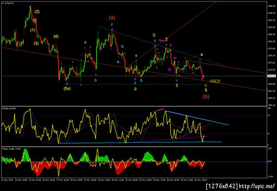Click the yellow 2 label beside the magenta dash
Image resolution: width=277 pixels, height=191 pixels.
[x=166, y=39]
